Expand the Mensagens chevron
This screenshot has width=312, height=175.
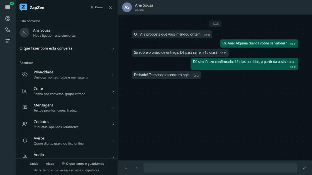pos(113,108)
